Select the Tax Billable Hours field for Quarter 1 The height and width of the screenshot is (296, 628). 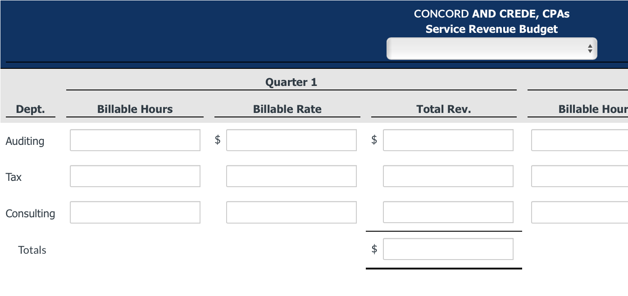[x=135, y=176]
